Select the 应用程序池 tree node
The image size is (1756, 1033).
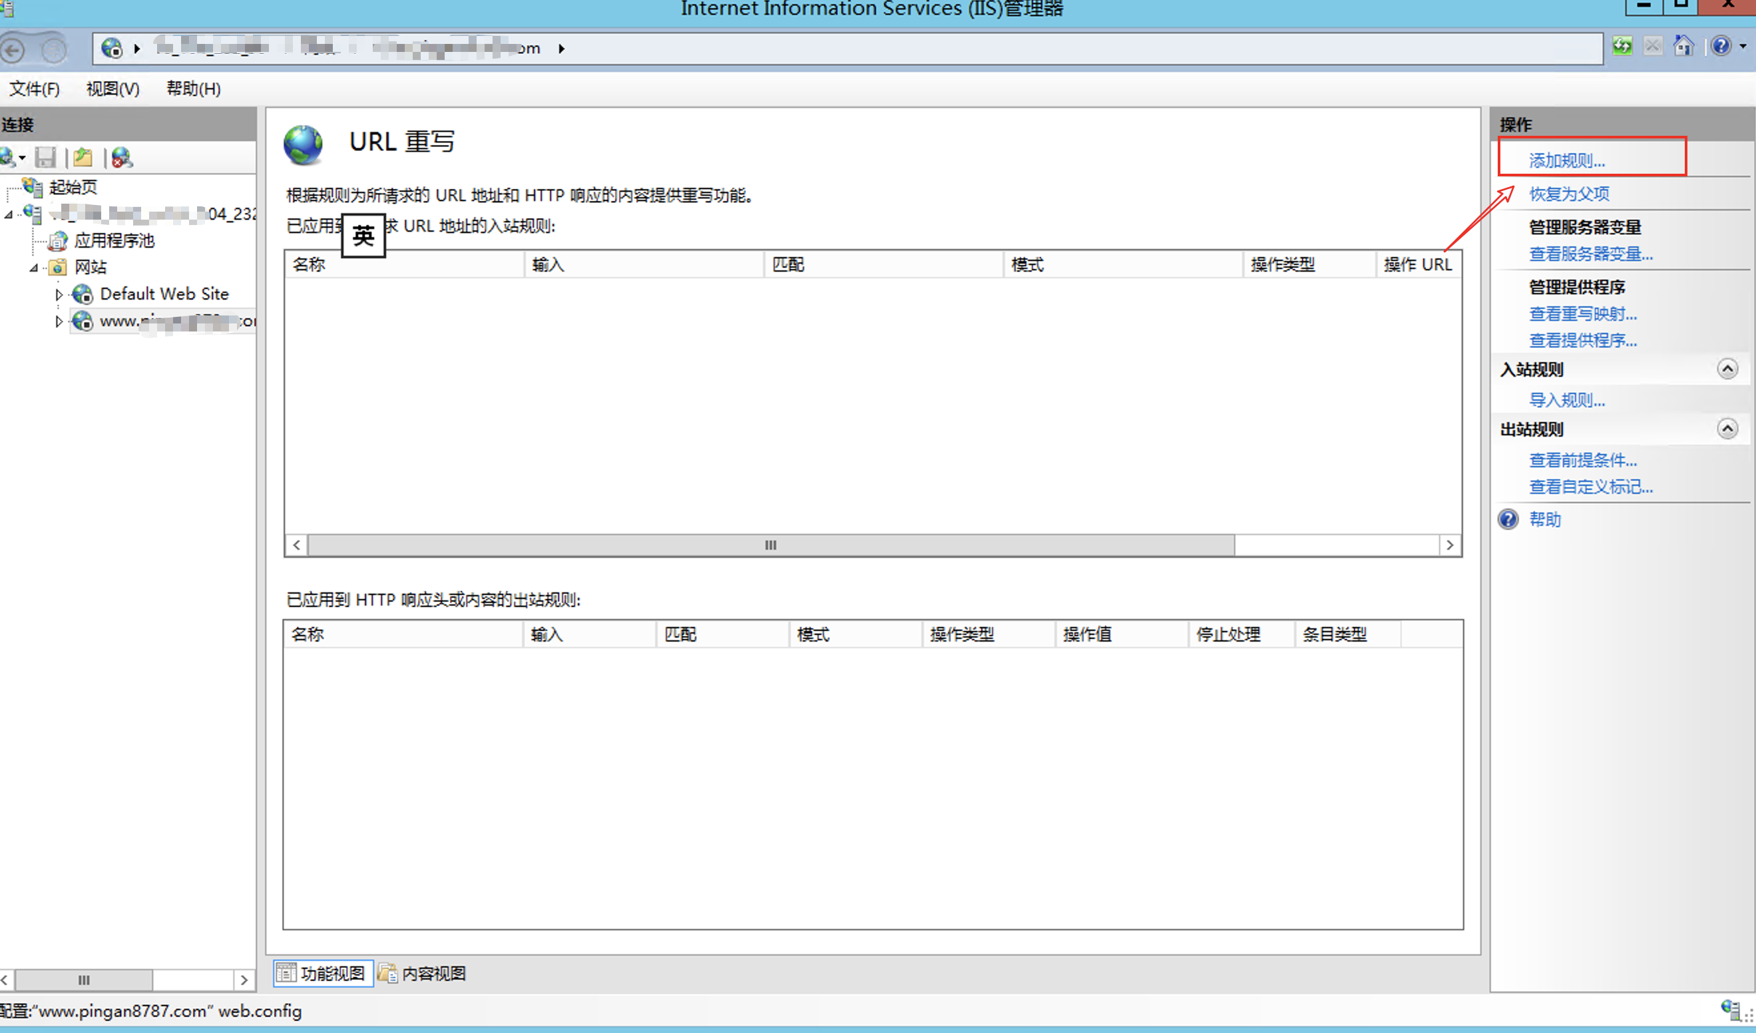(114, 241)
